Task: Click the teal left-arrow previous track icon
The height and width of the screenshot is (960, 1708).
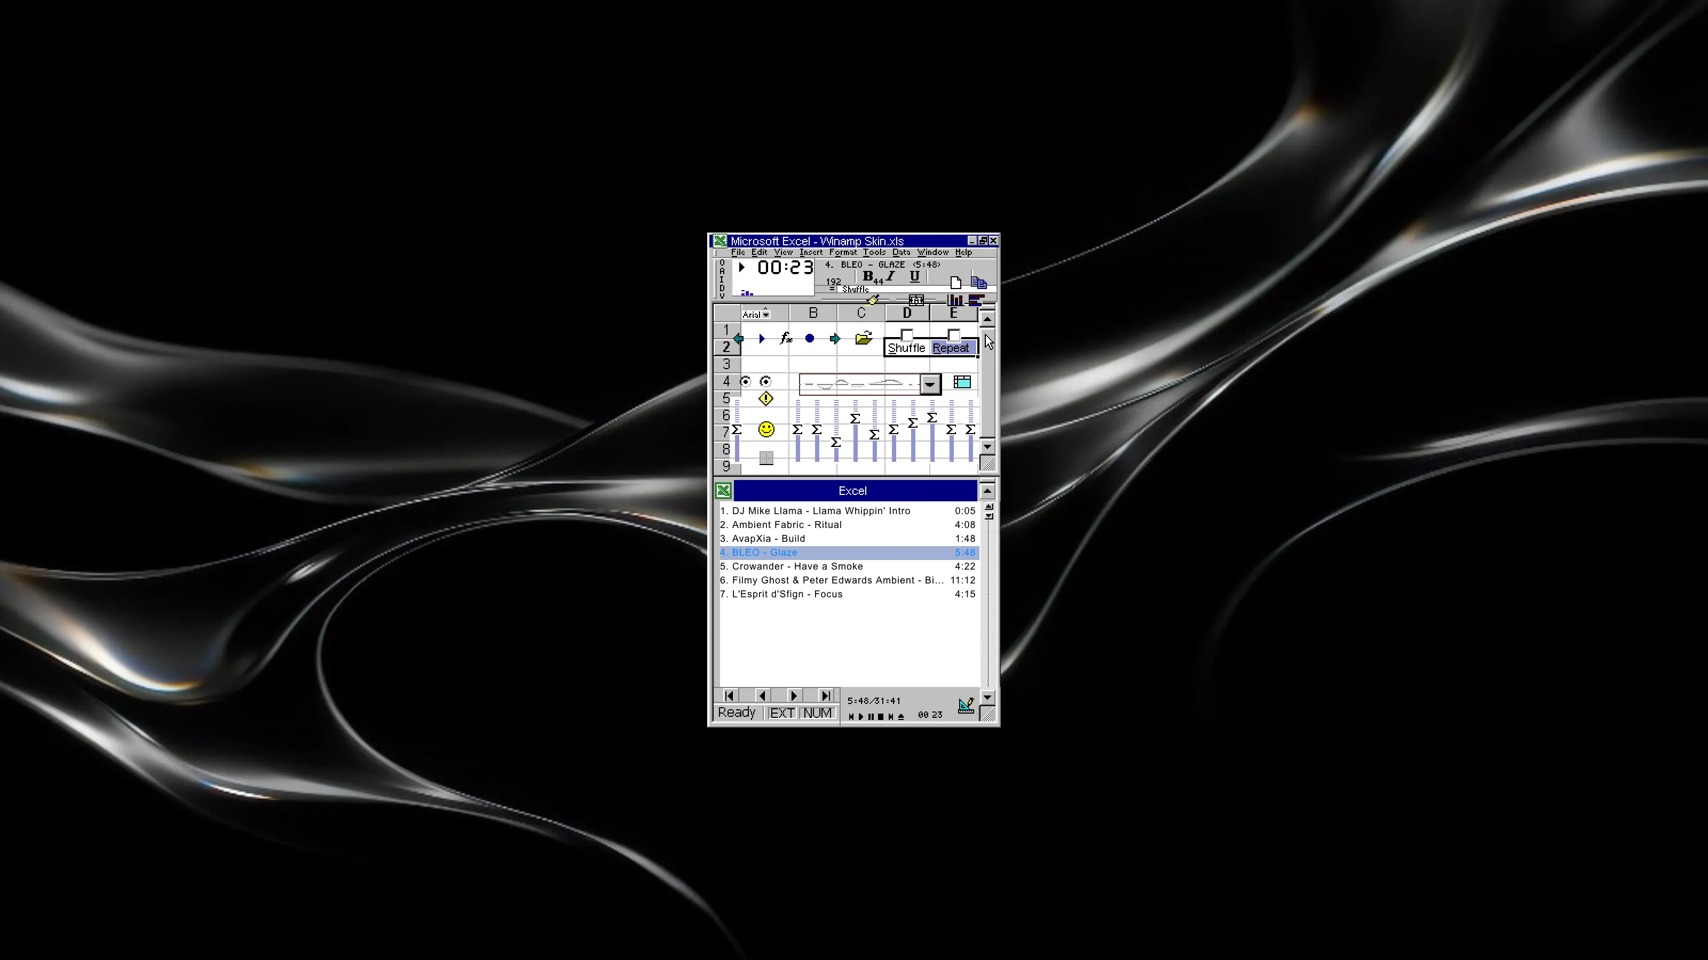Action: pyautogui.click(x=738, y=339)
